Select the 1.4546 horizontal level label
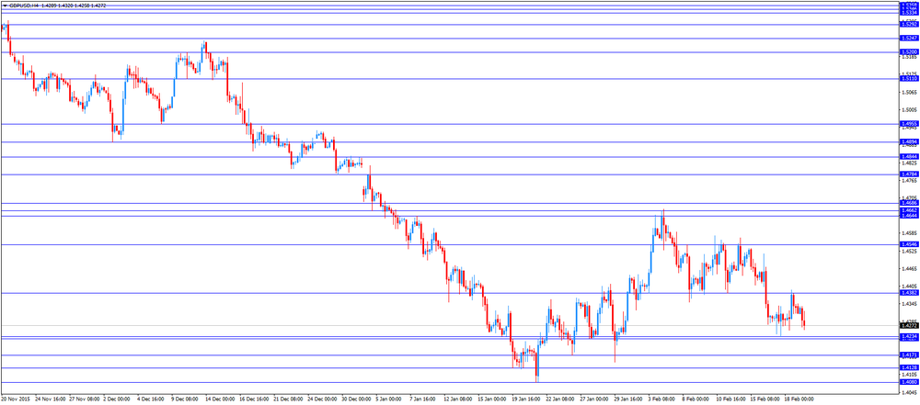920x405 pixels. pos(909,244)
